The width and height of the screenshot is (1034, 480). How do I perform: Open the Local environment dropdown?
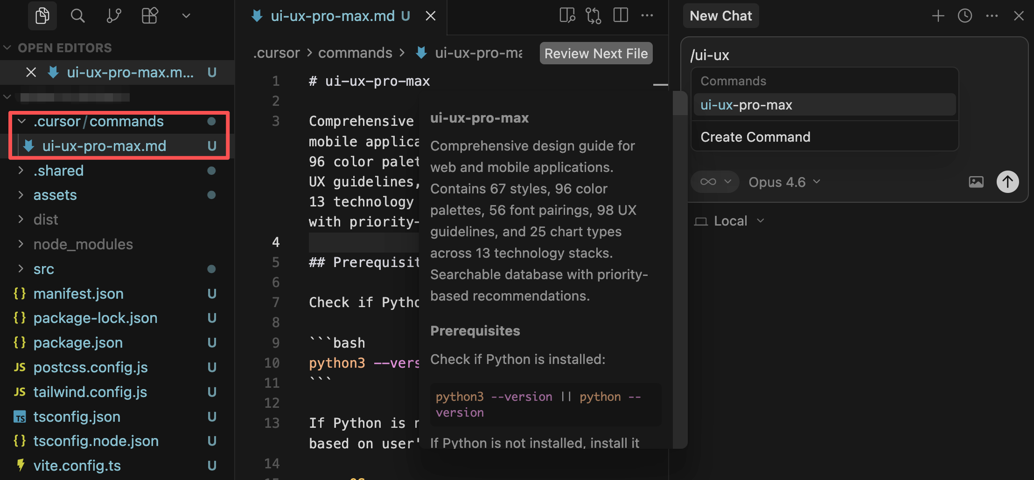pos(730,221)
